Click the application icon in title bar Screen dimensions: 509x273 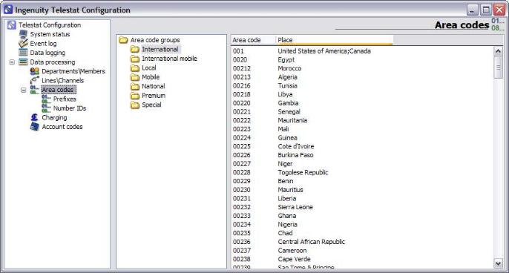[x=8, y=10]
